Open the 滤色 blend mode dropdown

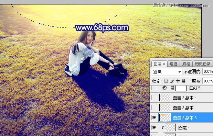click(x=167, y=72)
